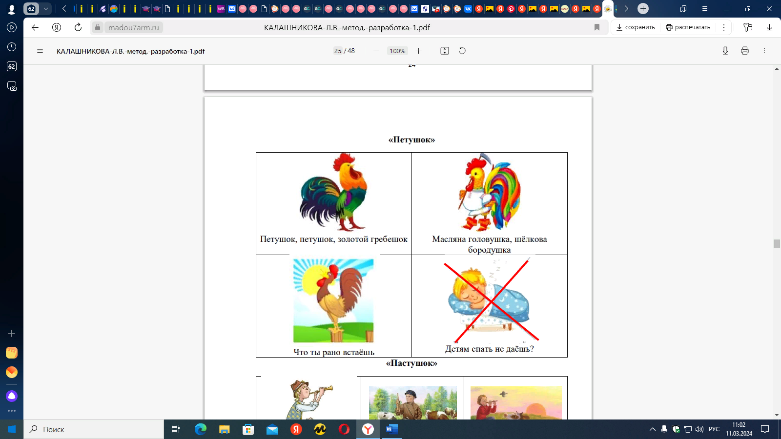Viewport: 781px width, 439px height.
Task: Switch to the Pinterest tab
Action: coord(511,9)
